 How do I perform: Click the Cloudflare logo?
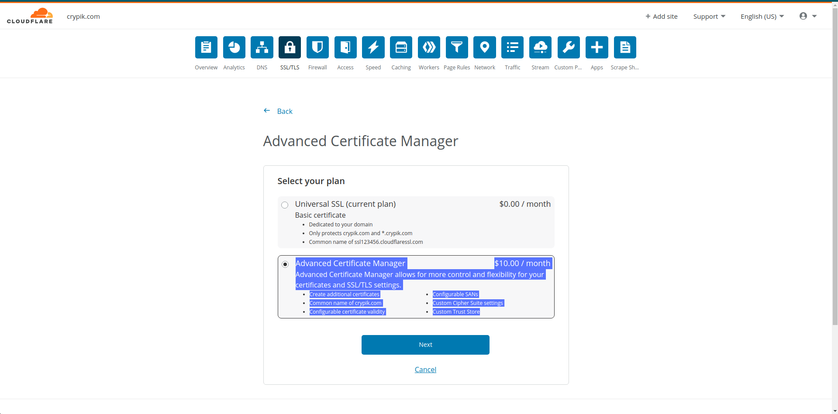(30, 16)
